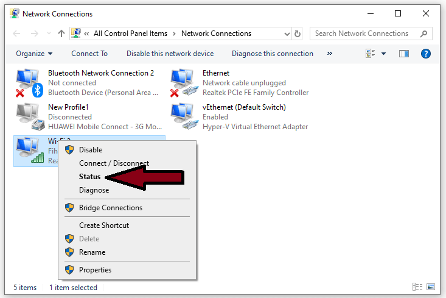The height and width of the screenshot is (298, 446).
Task: Click the address bar control panel icon
Action: (x=75, y=34)
